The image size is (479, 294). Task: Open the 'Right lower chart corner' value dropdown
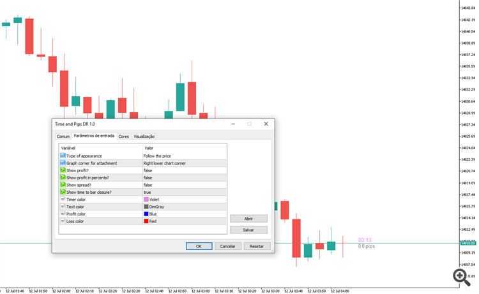pos(185,163)
